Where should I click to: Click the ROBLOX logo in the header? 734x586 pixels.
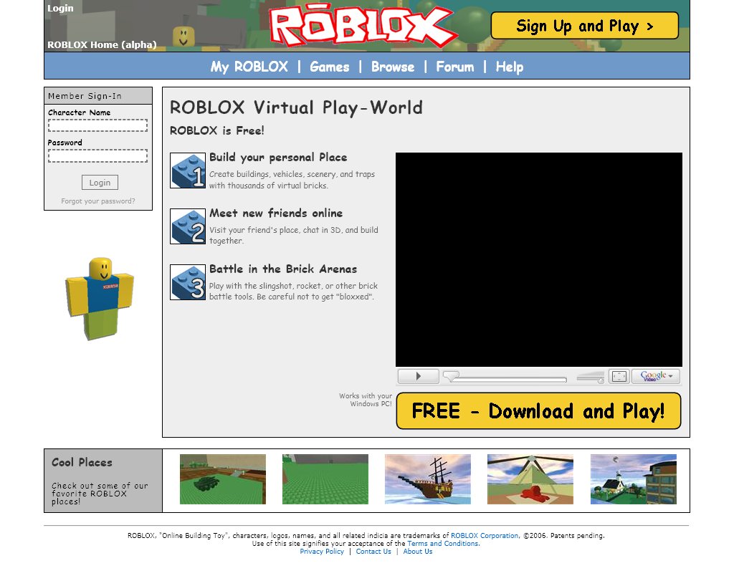click(x=363, y=26)
